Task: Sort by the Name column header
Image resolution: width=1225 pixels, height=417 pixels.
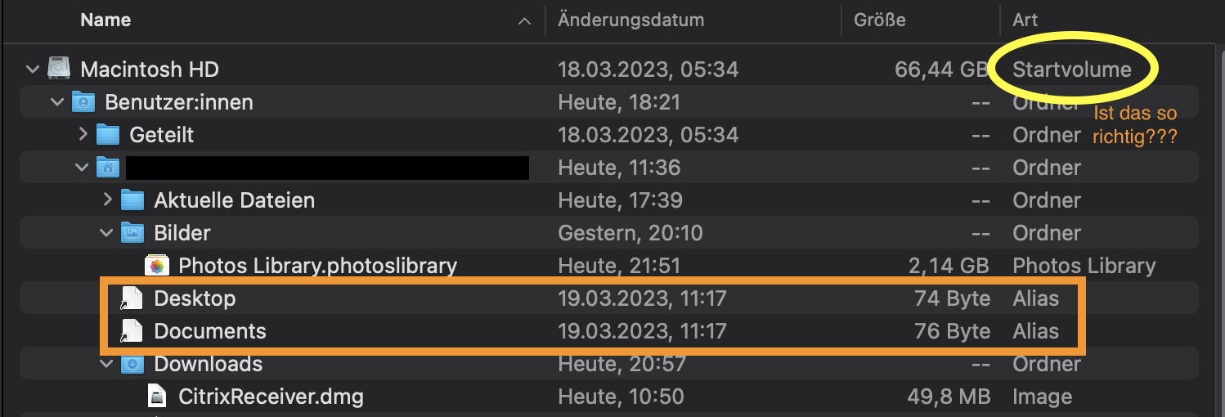Action: pos(105,20)
